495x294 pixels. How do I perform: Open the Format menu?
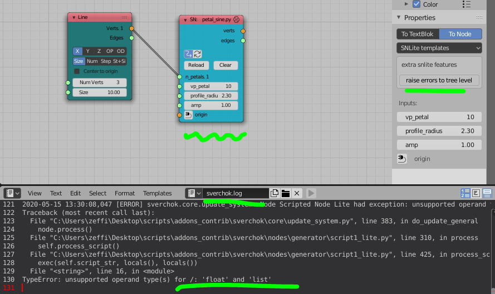coord(125,193)
